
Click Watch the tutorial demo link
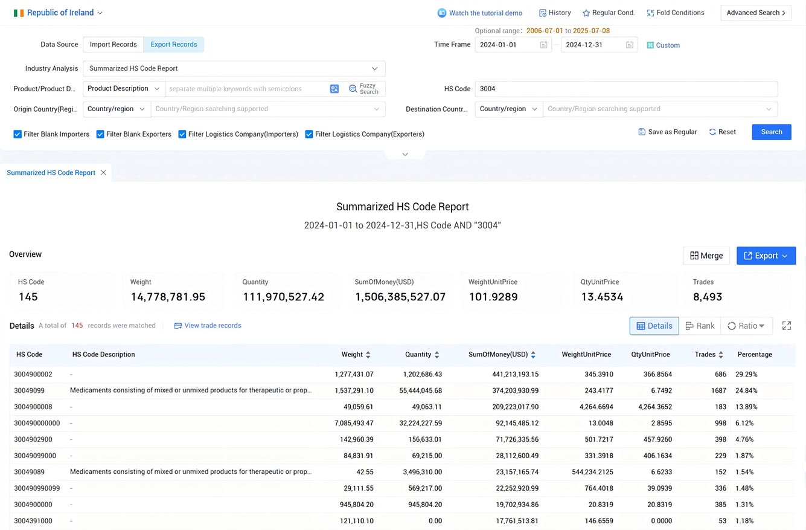tap(485, 13)
